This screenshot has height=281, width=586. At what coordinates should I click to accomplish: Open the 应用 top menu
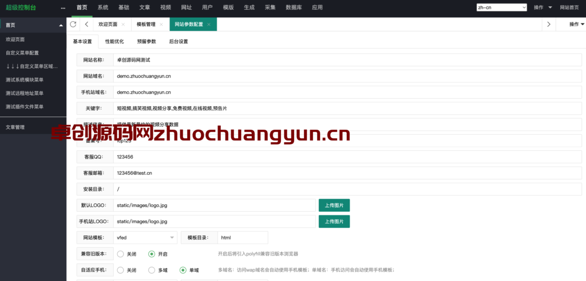317,8
